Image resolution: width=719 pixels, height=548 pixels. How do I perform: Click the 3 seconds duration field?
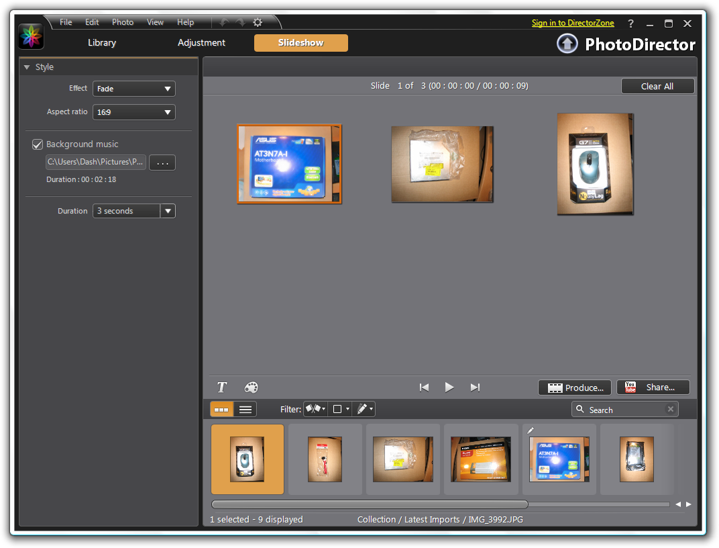click(127, 211)
